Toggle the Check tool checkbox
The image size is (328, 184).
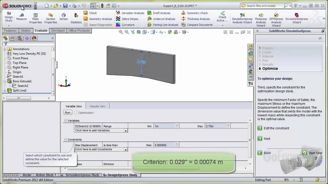(86, 13)
